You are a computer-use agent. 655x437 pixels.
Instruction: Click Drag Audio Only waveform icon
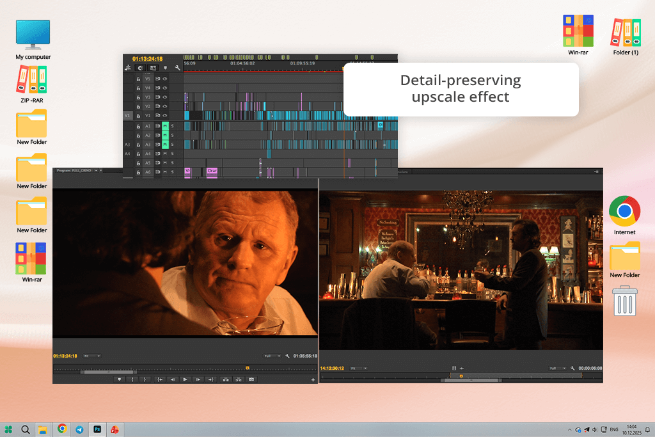(462, 368)
